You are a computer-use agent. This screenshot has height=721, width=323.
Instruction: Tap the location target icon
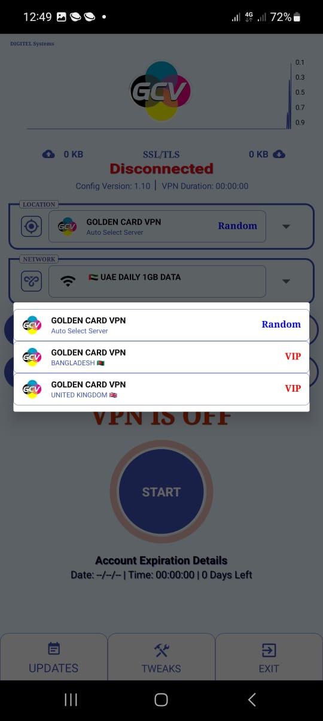(x=31, y=226)
